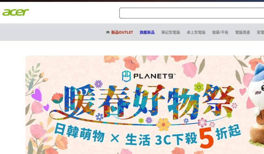
Task: Go to the 桌上型電腦 category
Action: [196, 32]
